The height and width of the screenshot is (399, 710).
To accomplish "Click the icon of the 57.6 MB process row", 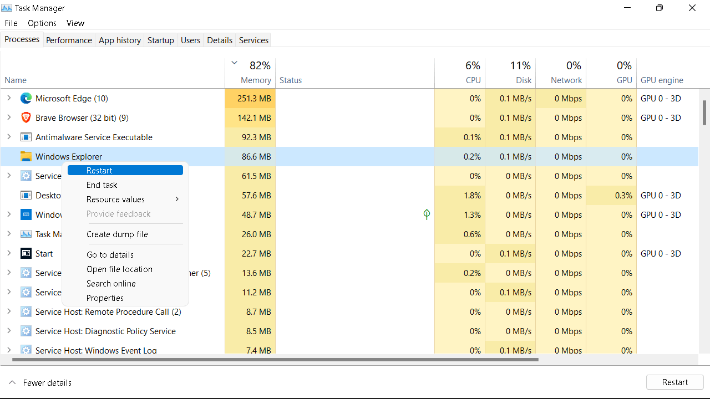I will [x=26, y=196].
